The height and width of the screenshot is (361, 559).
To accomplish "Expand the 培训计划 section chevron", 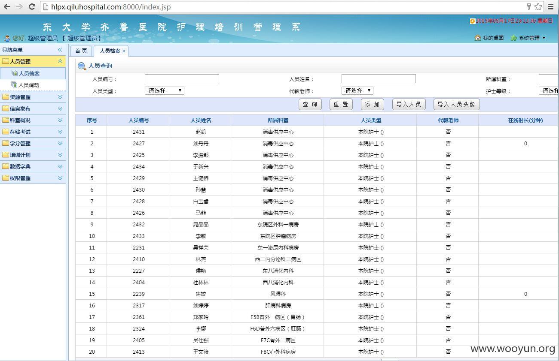I will click(x=60, y=155).
